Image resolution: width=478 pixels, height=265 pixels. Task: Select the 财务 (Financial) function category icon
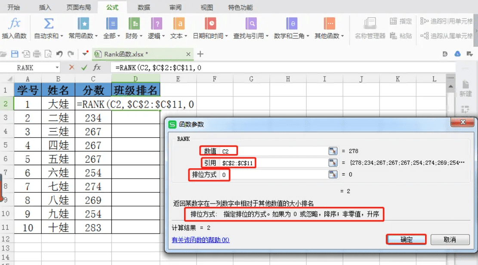pyautogui.click(x=134, y=24)
